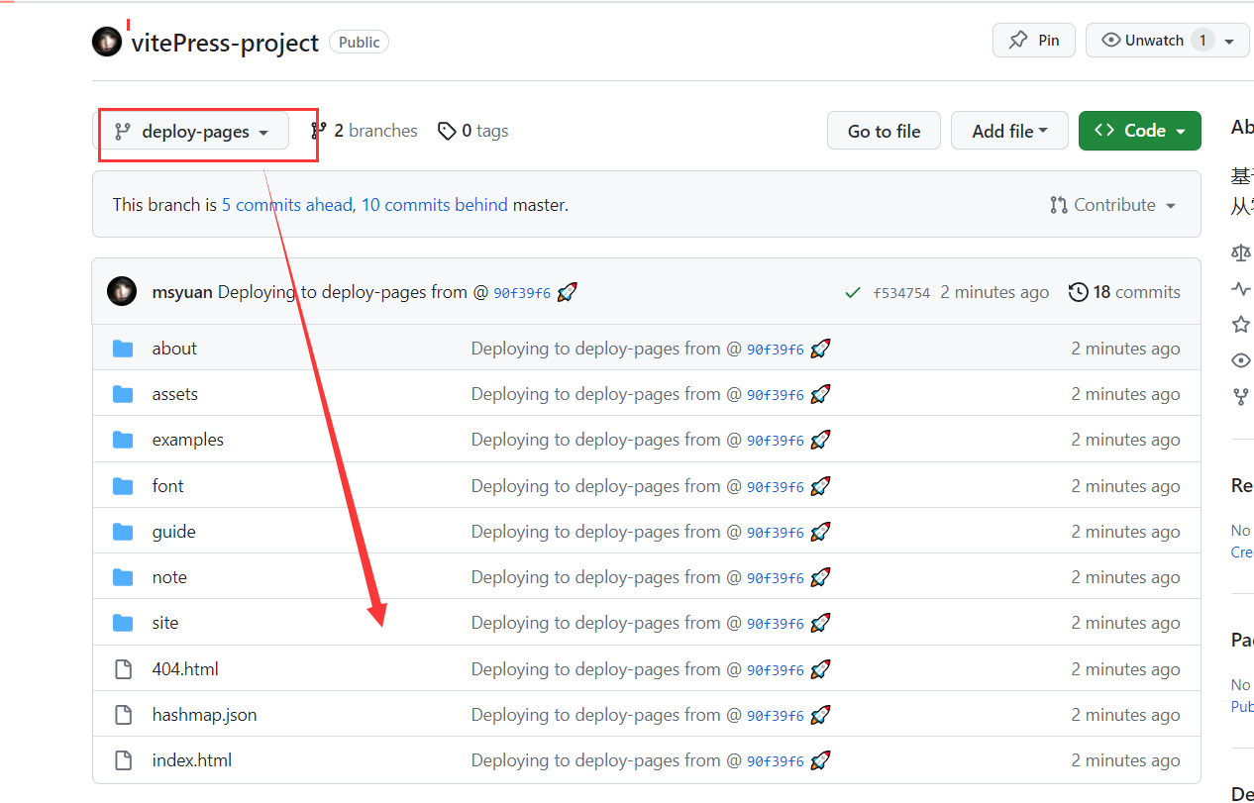Open the 10 commits behind link
This screenshot has height=803, width=1254.
click(435, 205)
